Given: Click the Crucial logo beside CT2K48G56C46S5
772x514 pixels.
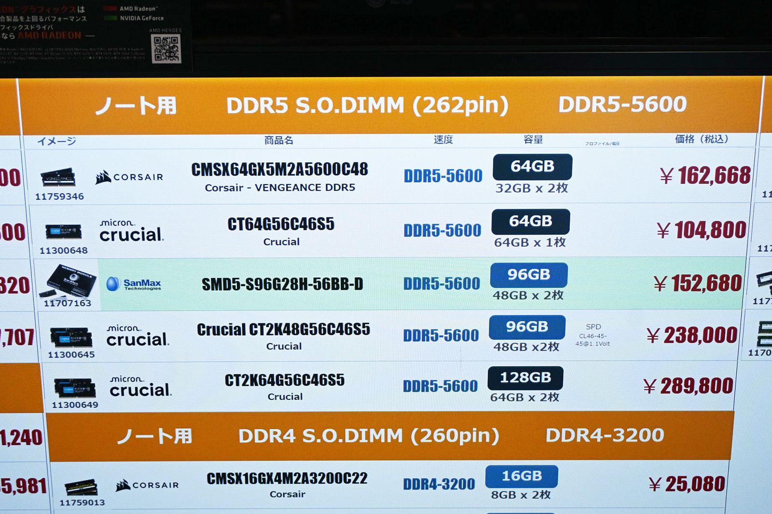Looking at the screenshot, I should pos(138,336).
